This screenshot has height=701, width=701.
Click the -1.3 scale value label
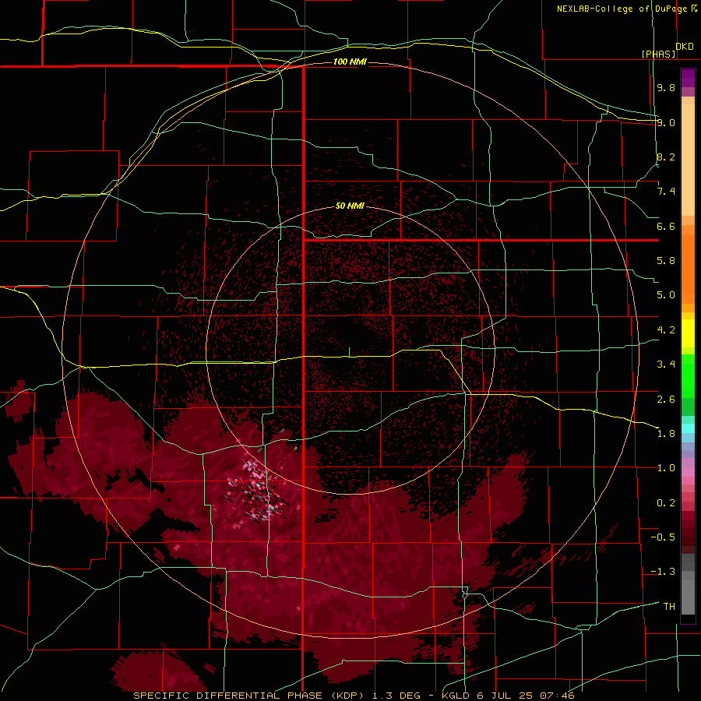pyautogui.click(x=663, y=572)
